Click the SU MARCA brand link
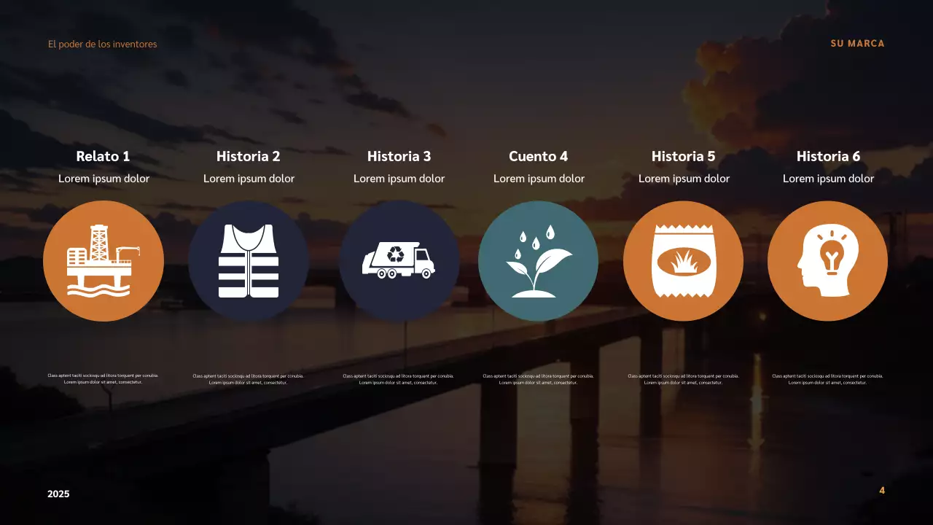 coord(856,43)
